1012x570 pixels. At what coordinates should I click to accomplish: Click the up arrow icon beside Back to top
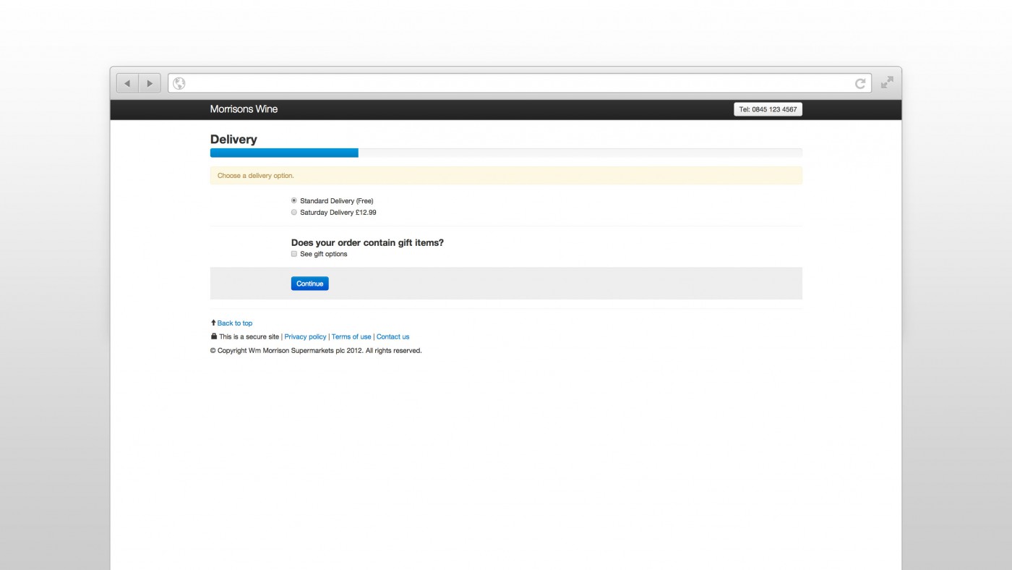[213, 323]
